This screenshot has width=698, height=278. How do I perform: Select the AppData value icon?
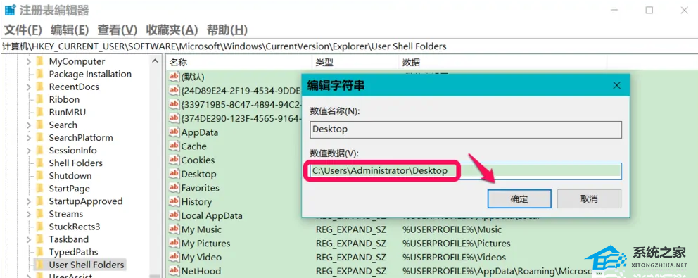point(174,132)
